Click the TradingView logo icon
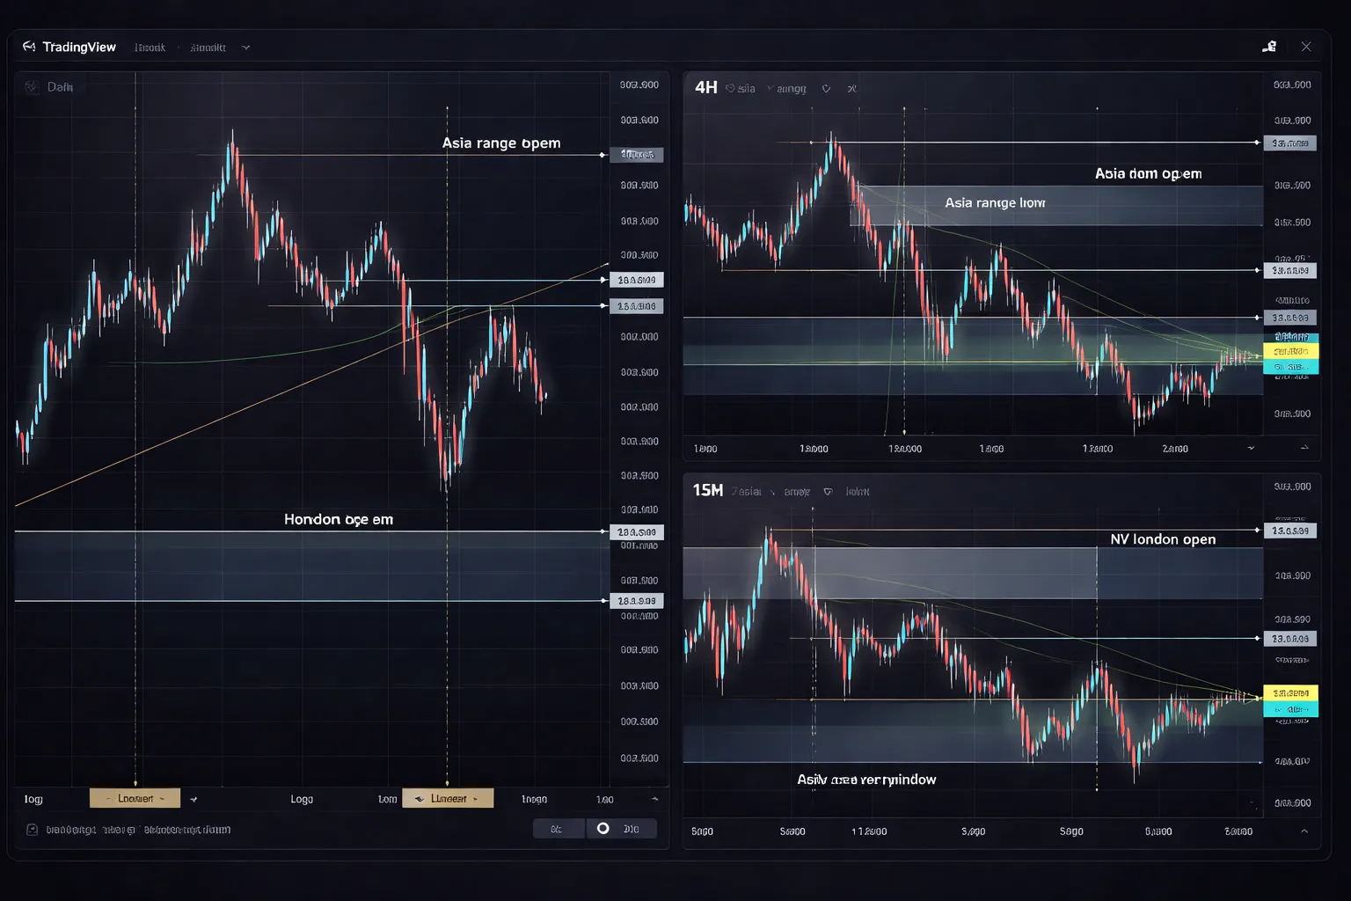This screenshot has height=901, width=1351. pyautogui.click(x=29, y=47)
